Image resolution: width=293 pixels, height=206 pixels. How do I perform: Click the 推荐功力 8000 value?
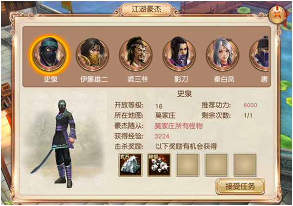250,105
